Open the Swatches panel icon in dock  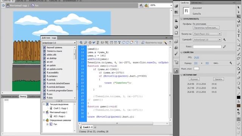(x=176, y=12)
